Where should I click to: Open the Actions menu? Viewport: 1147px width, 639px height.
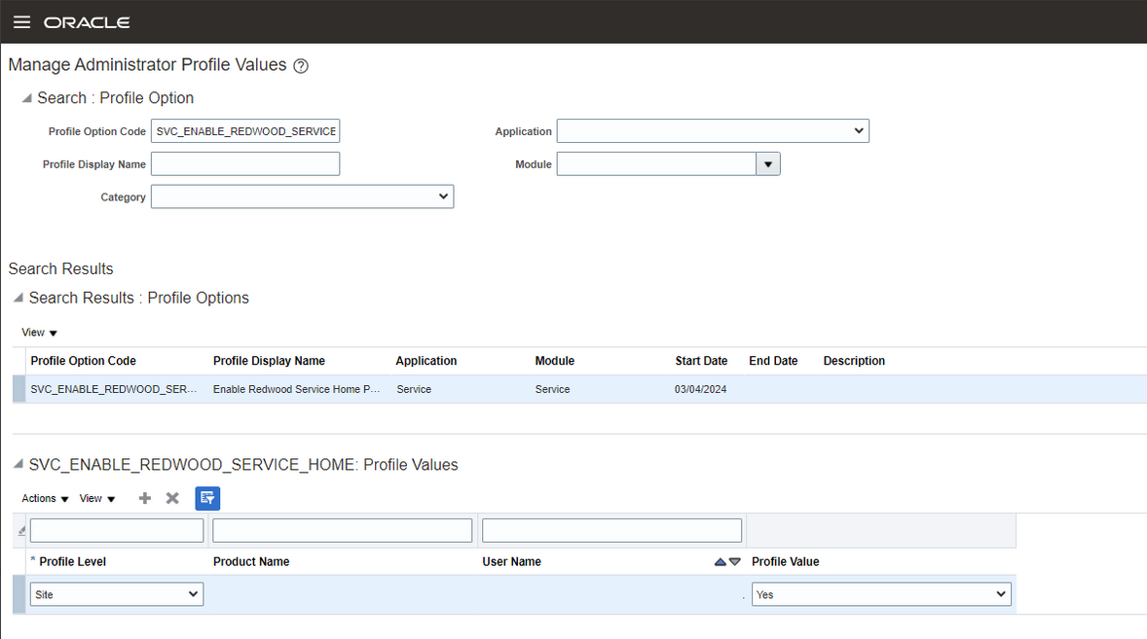[45, 498]
